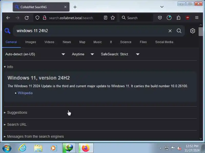
Task: Open the Wikipedia link
Action: tap(25, 93)
